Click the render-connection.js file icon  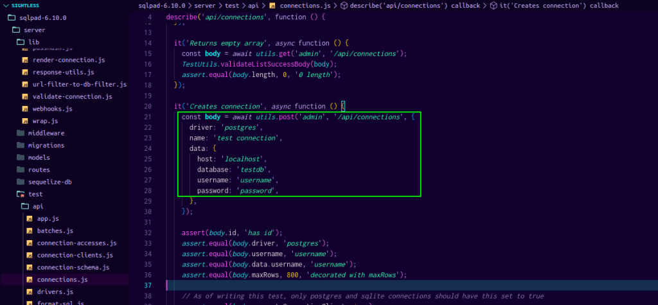click(x=25, y=60)
